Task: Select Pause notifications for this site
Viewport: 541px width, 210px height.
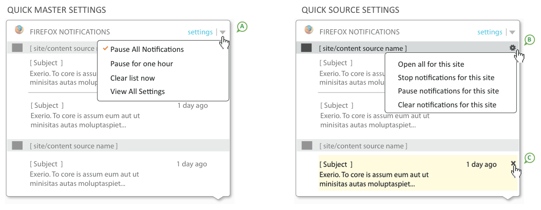Action: (x=448, y=91)
